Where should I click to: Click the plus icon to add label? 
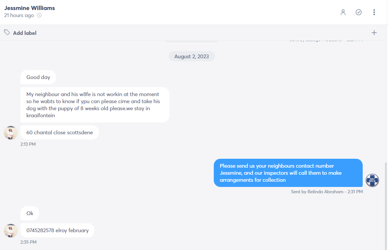[374, 33]
